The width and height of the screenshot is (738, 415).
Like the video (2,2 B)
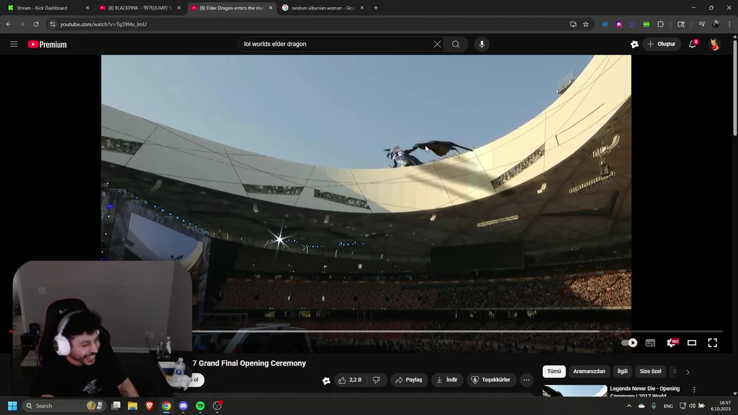point(350,380)
